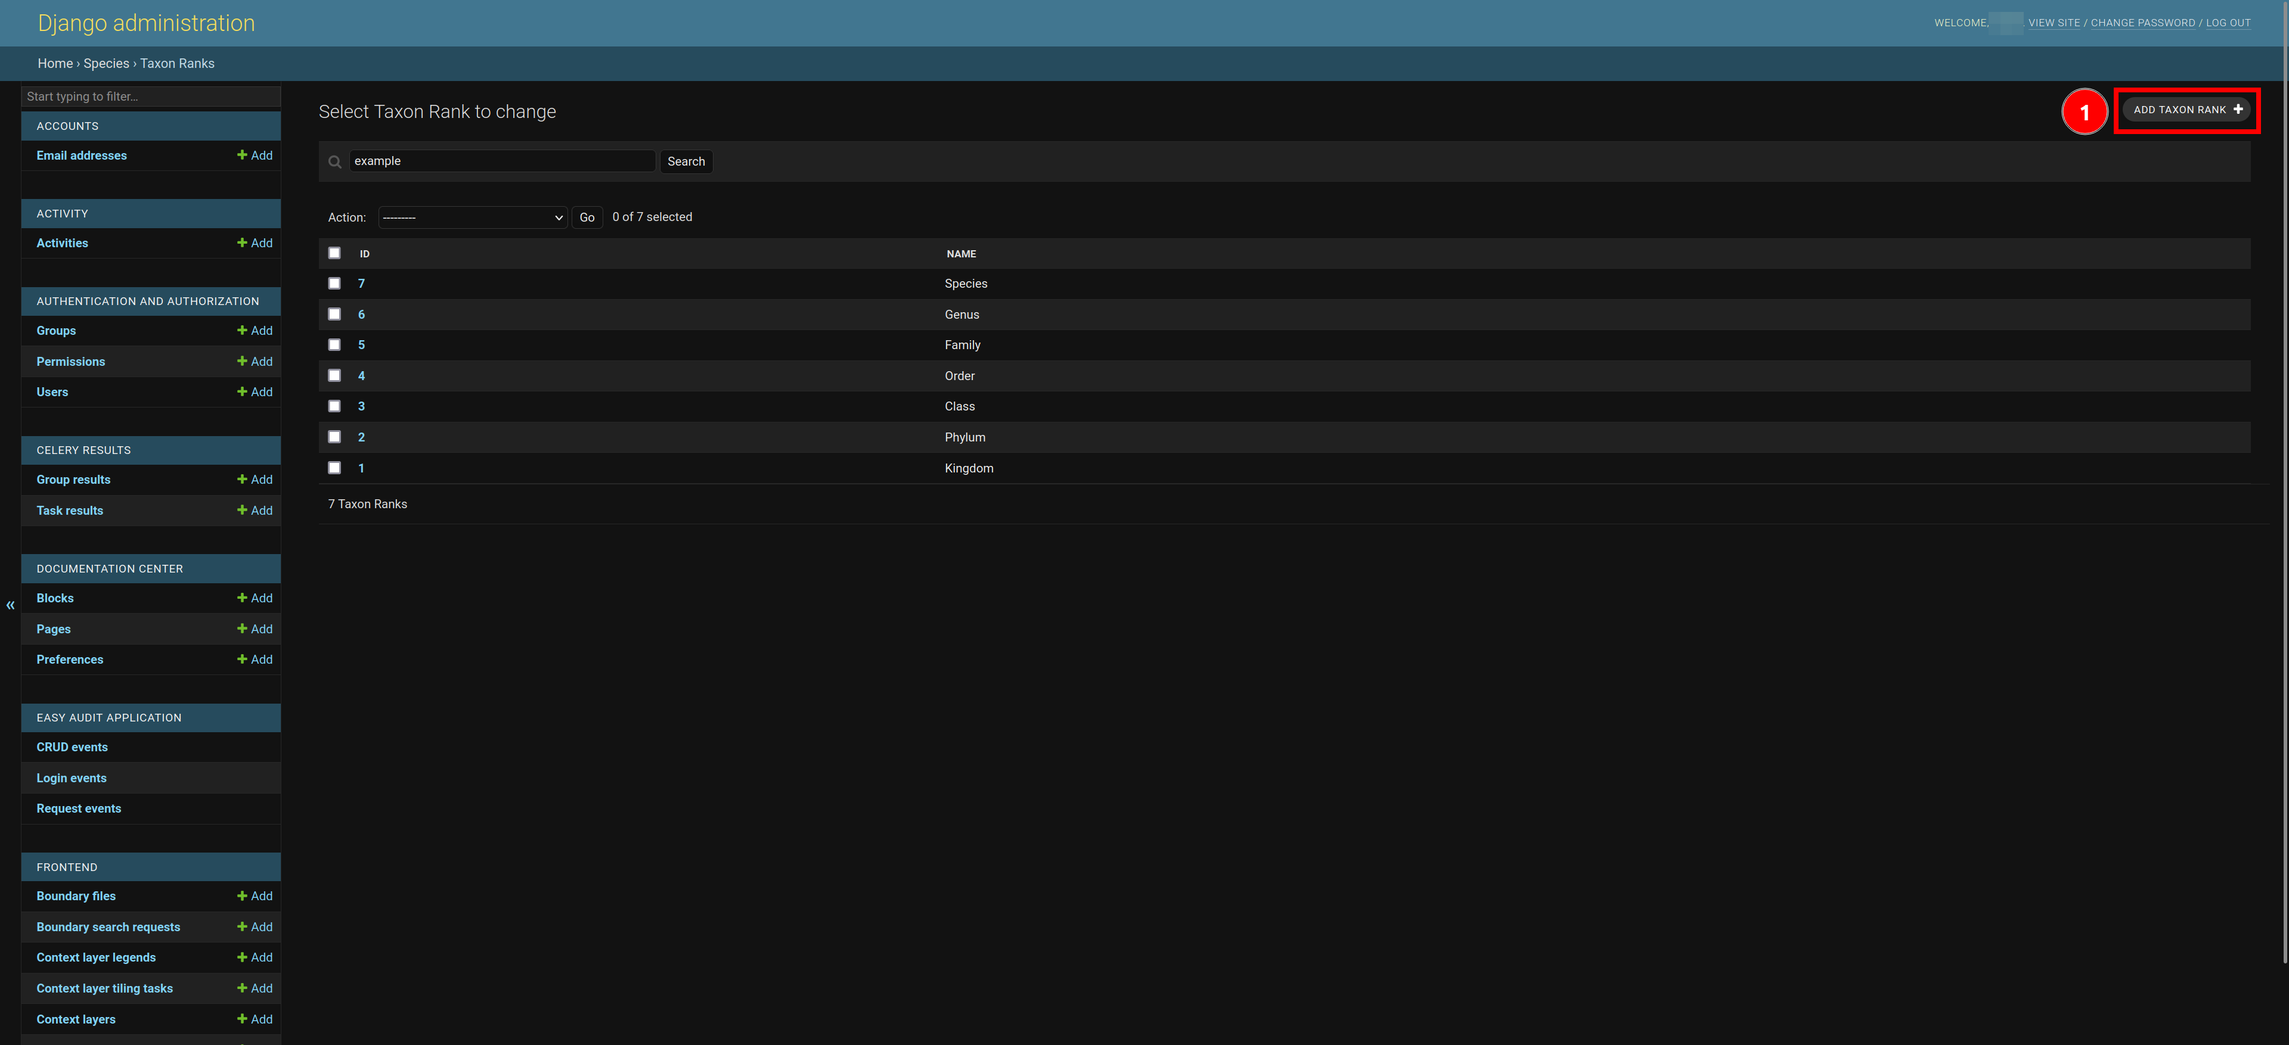The width and height of the screenshot is (2289, 1045).
Task: Toggle the select-all checkbox in table header
Action: 334,253
